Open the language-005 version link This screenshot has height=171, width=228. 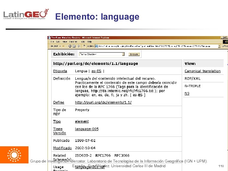coord(87,129)
